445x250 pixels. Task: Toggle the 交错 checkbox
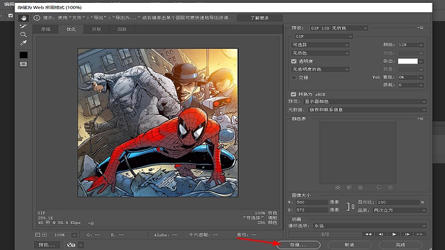(294, 77)
